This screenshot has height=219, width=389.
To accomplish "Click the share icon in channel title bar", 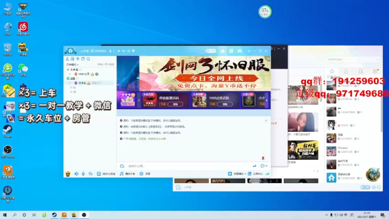I will click(x=128, y=51).
